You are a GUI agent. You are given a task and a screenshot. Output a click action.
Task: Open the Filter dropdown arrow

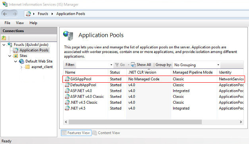pos(111,65)
